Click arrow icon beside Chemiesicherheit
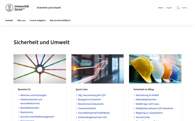This screenshot has width=195, height=121. click(76, 108)
